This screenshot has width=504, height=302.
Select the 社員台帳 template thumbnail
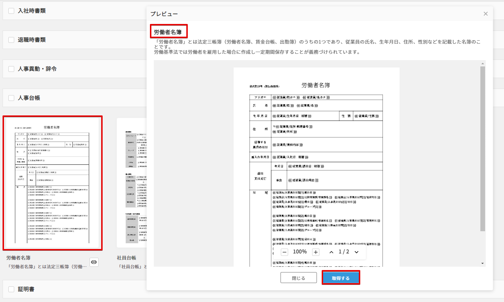(131, 183)
